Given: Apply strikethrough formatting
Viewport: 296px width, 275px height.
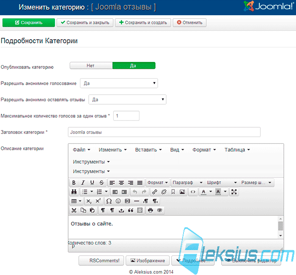Looking at the screenshot, I should (101, 182).
